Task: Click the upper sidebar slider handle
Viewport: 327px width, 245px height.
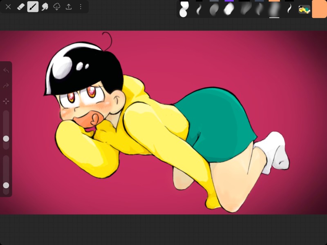Action: [6, 138]
